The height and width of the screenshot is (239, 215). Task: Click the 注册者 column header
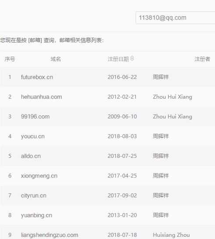point(202,59)
